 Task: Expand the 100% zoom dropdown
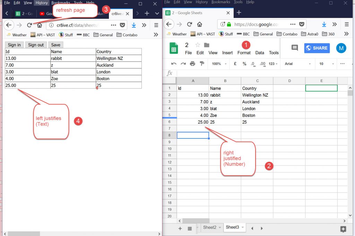coord(219,64)
